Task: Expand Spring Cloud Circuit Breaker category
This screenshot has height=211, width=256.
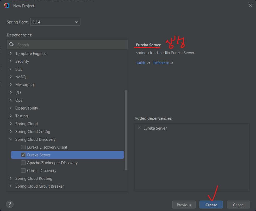Action: (11, 186)
